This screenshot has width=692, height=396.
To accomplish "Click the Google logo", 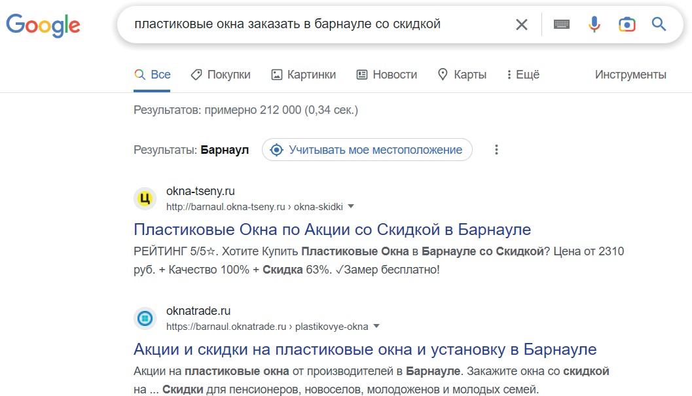I will [x=43, y=25].
